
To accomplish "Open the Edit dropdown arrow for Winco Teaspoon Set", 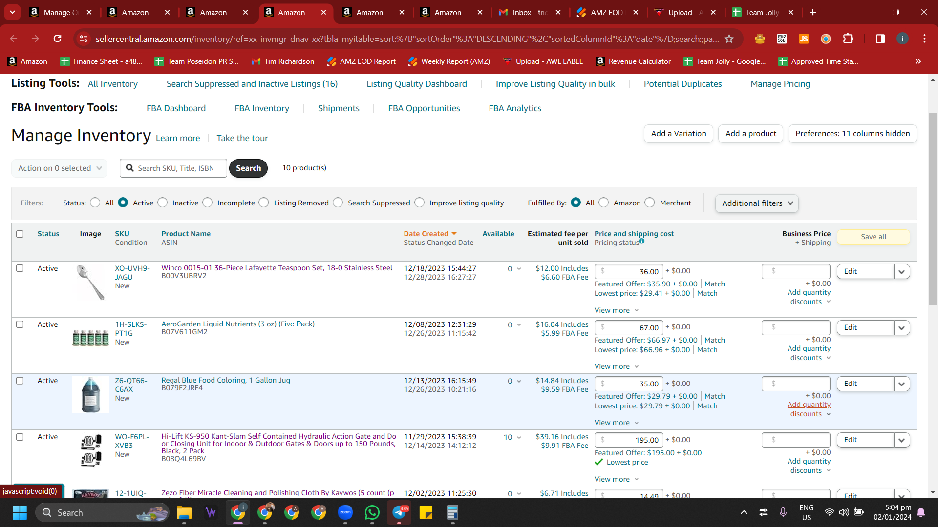I will click(x=902, y=272).
